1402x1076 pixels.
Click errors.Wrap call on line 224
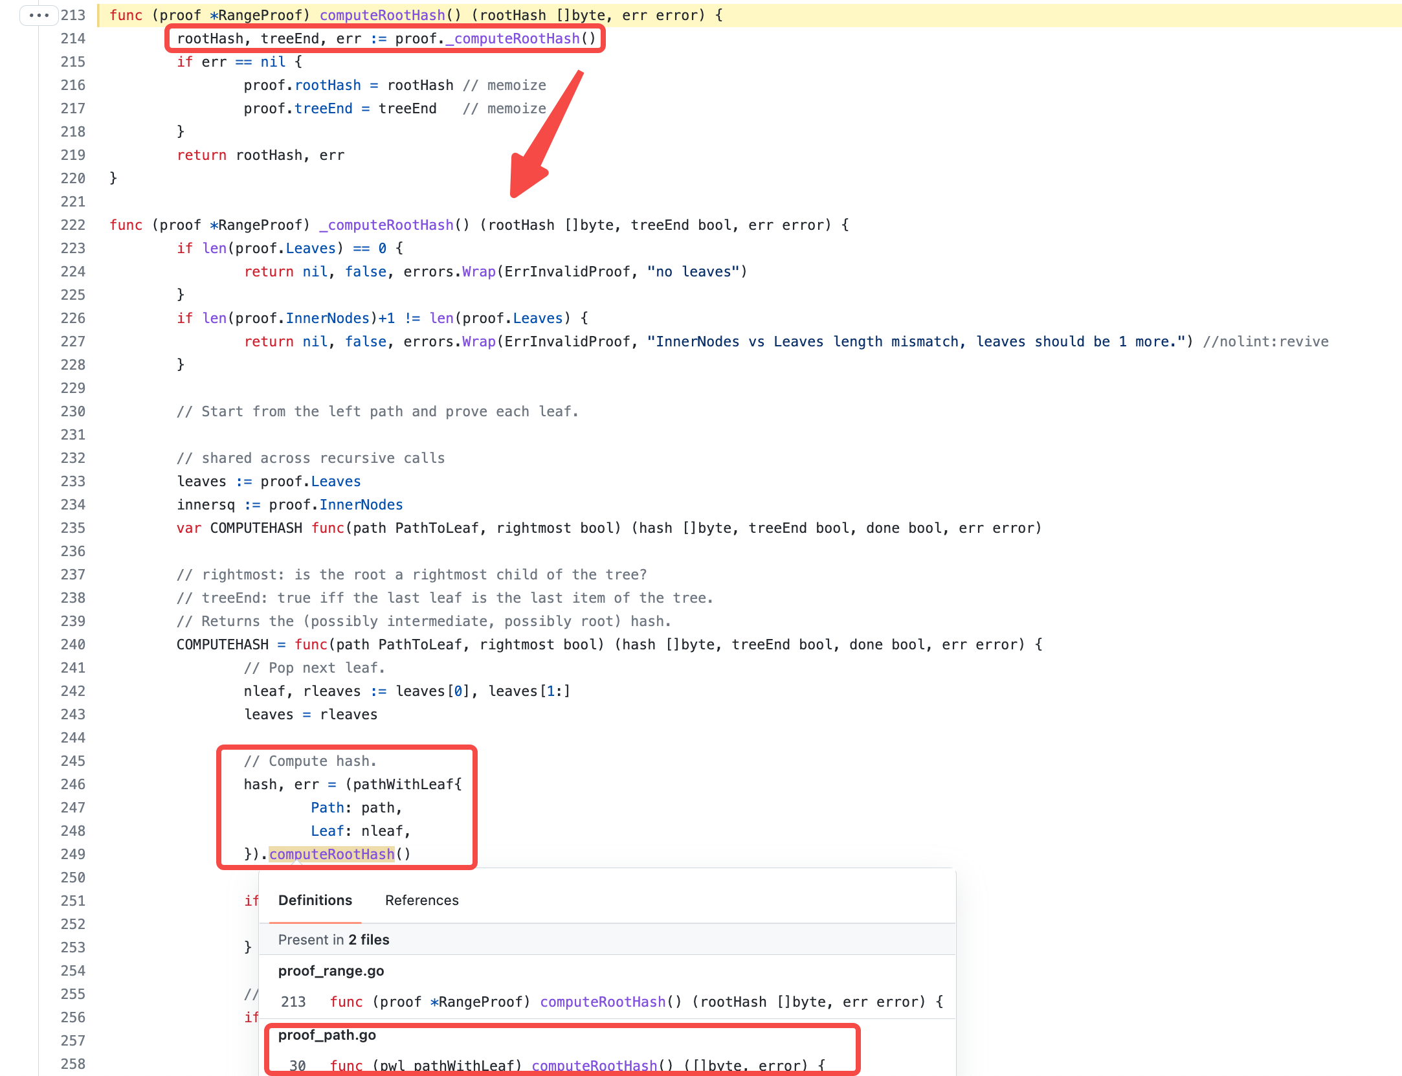(478, 271)
